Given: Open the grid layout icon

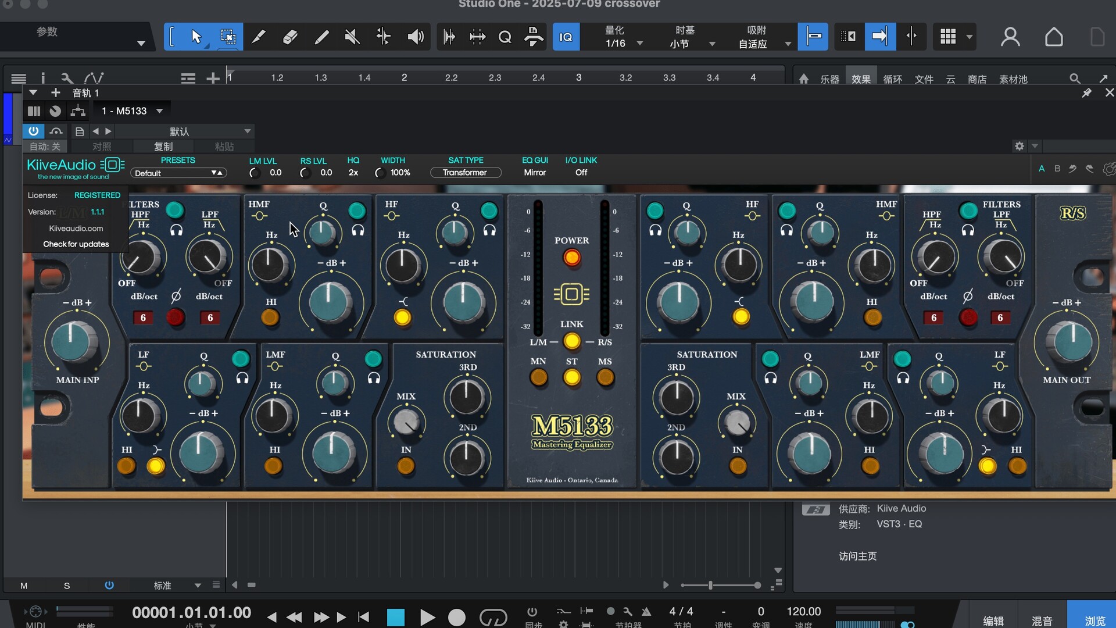Looking at the screenshot, I should (948, 37).
